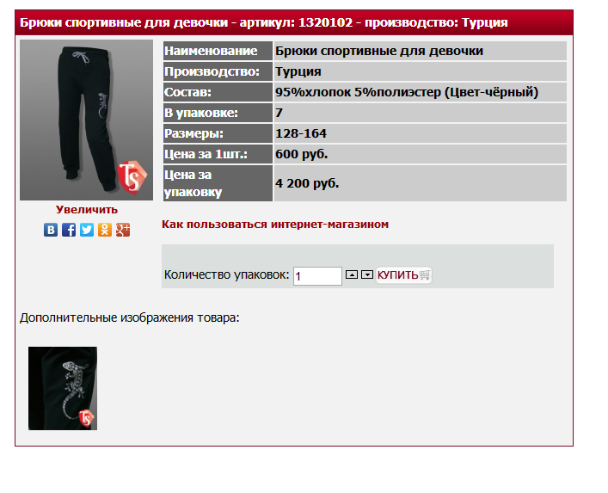Viewport: 608px width, 493px height.
Task: Open the Увеличить enlarge link
Action: 87,209
